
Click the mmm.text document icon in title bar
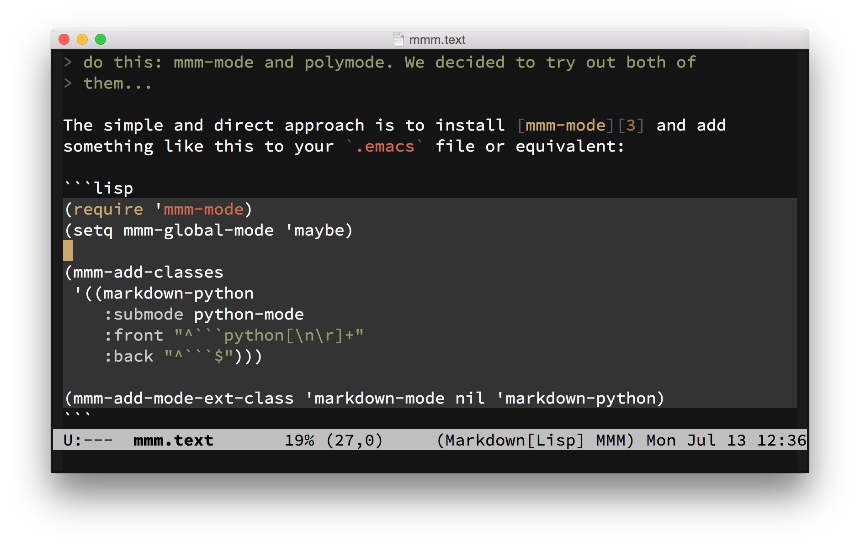pyautogui.click(x=398, y=39)
